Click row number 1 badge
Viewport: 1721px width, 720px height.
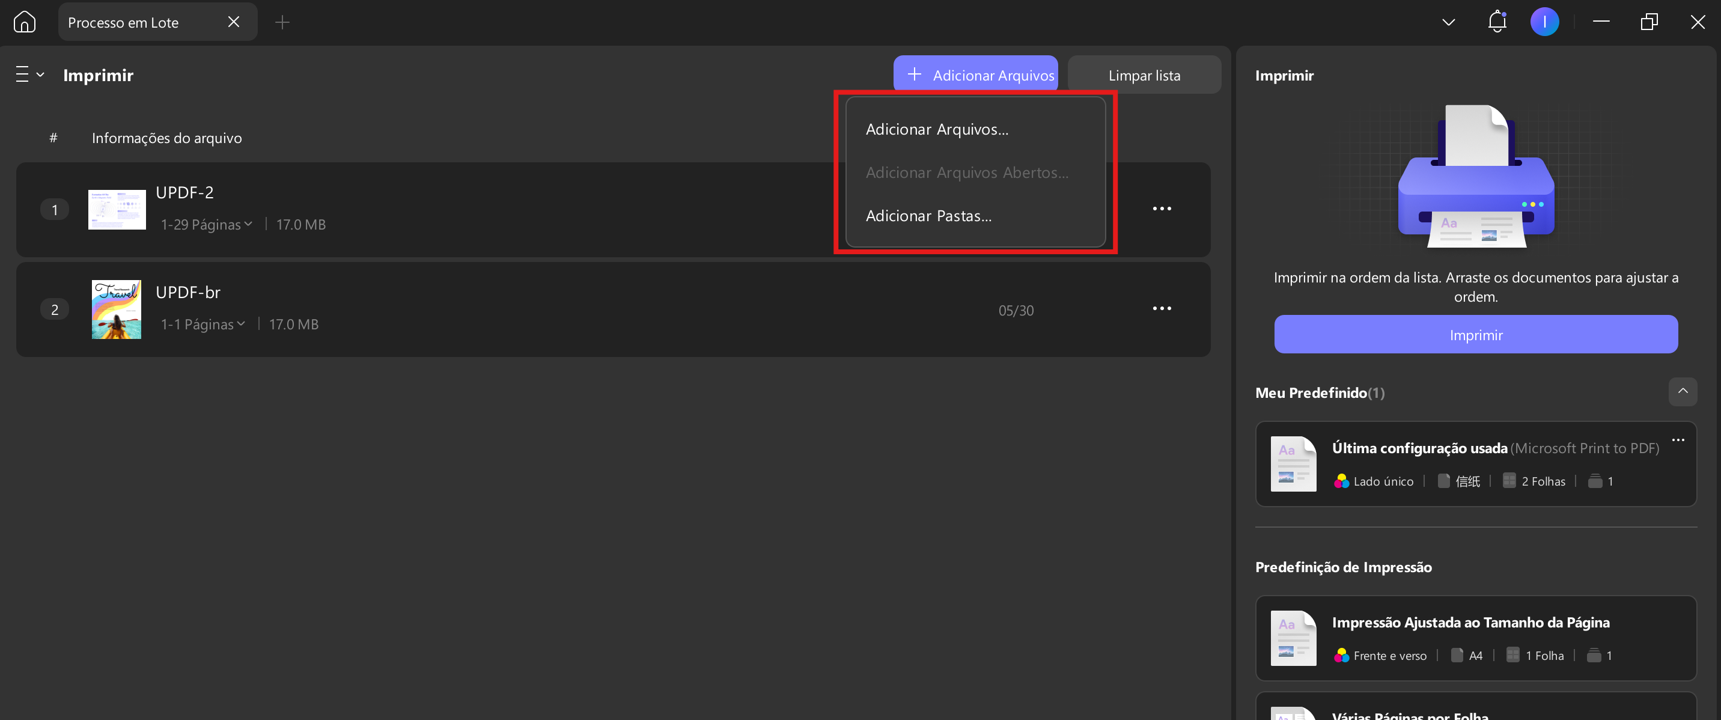pyautogui.click(x=55, y=210)
